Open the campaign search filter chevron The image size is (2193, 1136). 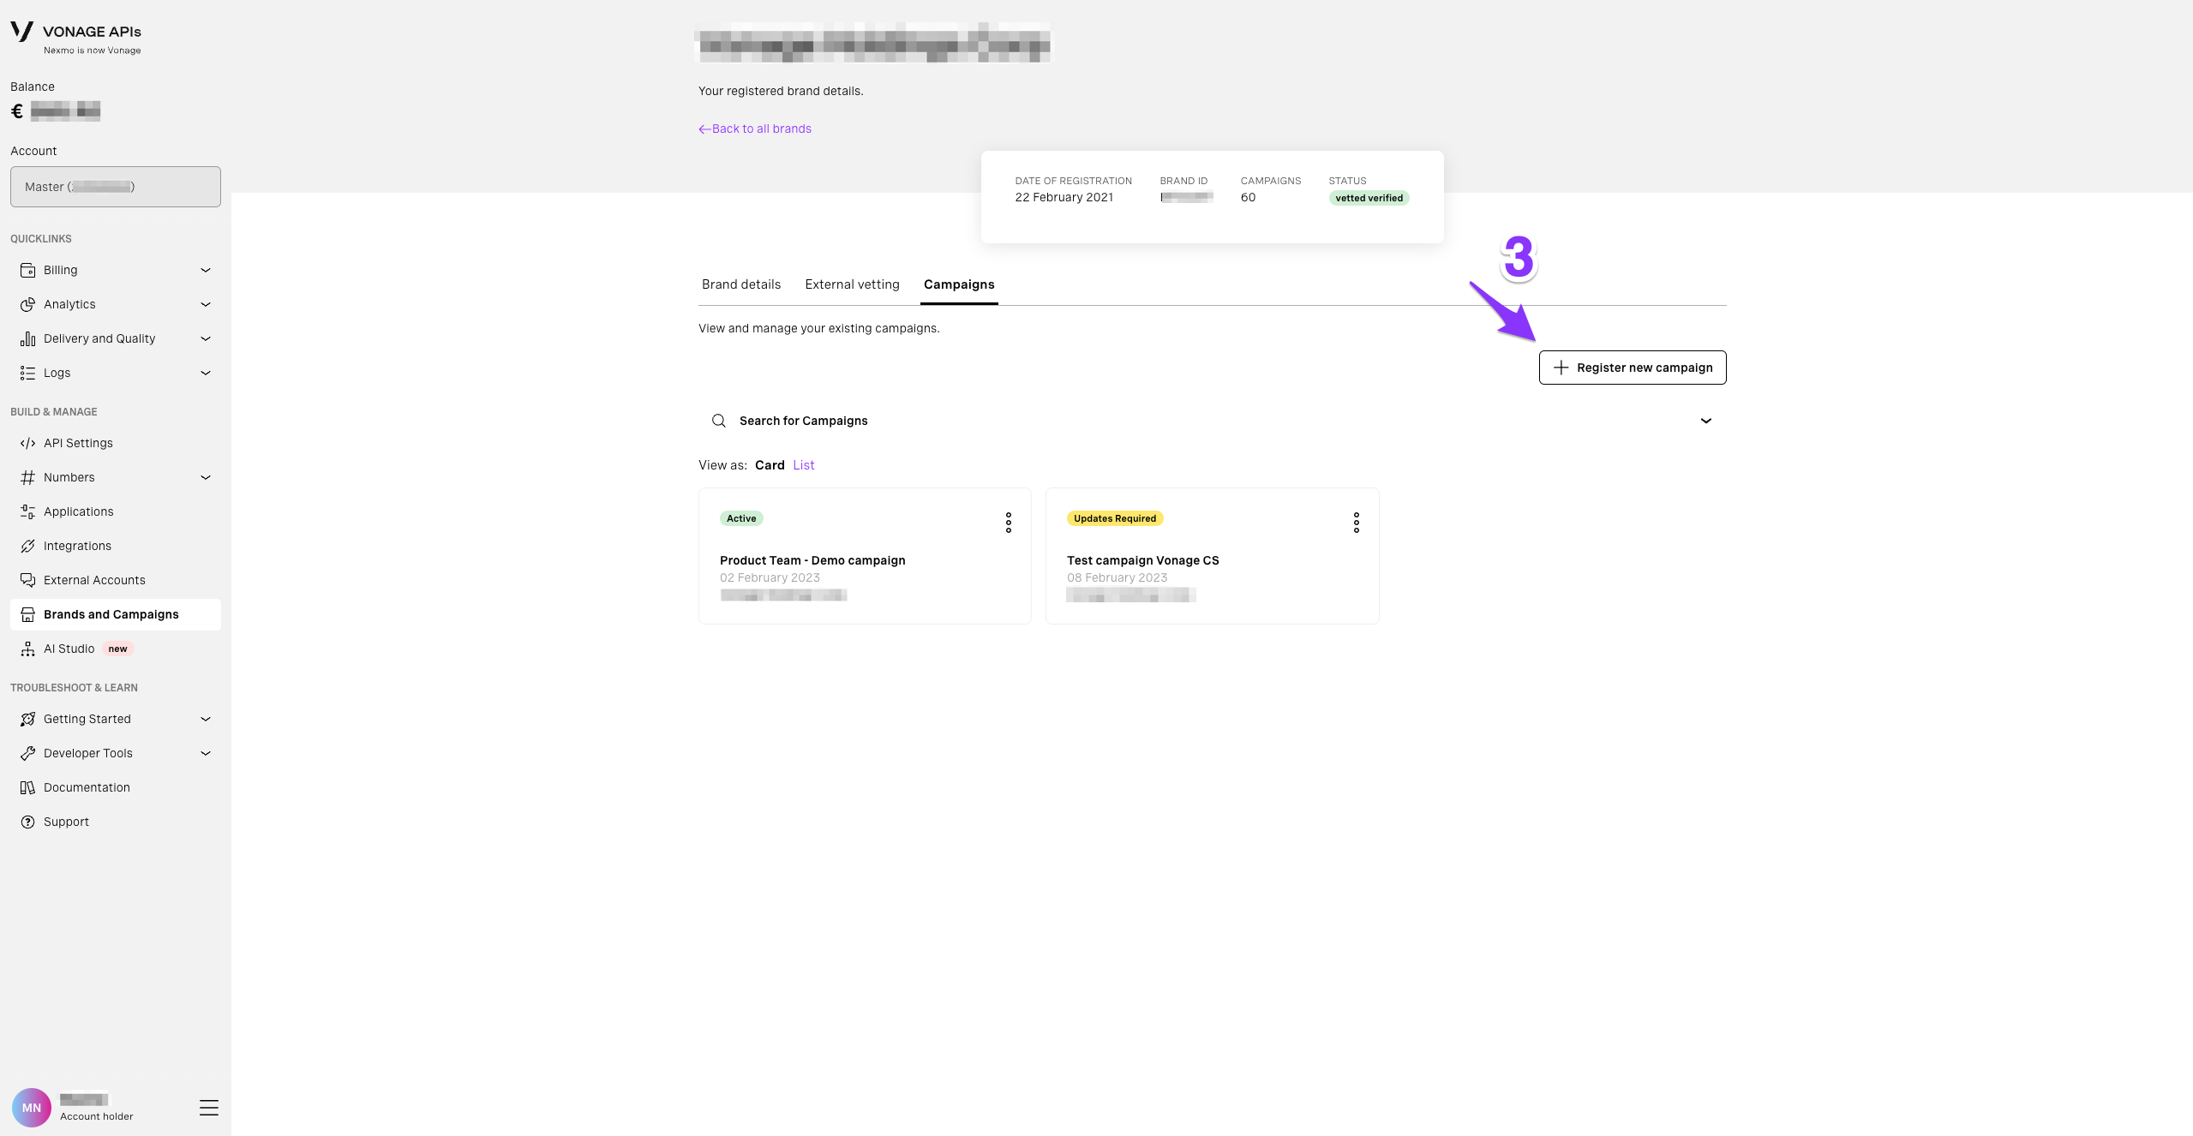(x=1706, y=420)
